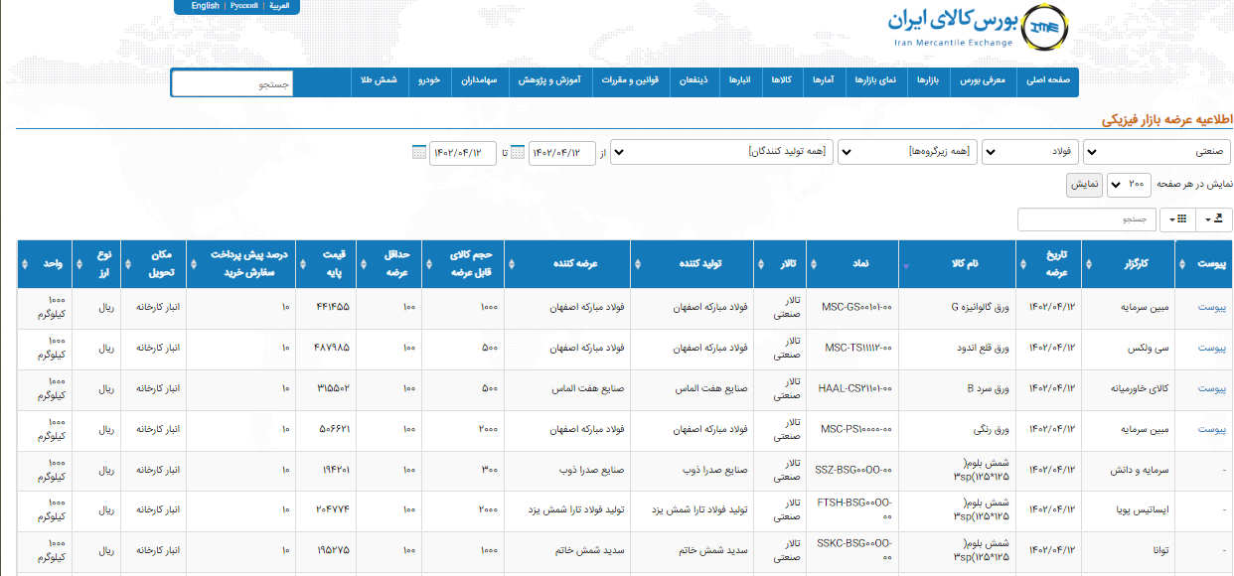Click sort arrows in درصد پیش پرداخت سفارش خرید header
This screenshot has height=576, width=1234.
(x=193, y=264)
